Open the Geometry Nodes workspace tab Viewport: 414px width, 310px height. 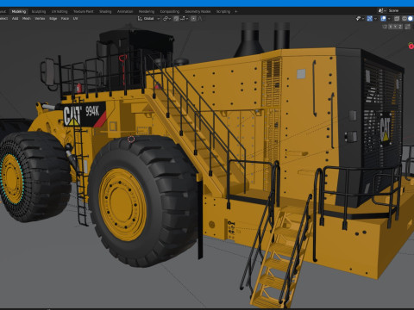coord(198,11)
